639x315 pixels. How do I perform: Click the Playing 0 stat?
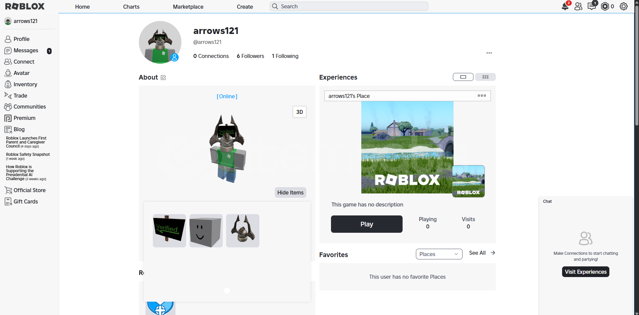[x=428, y=223]
